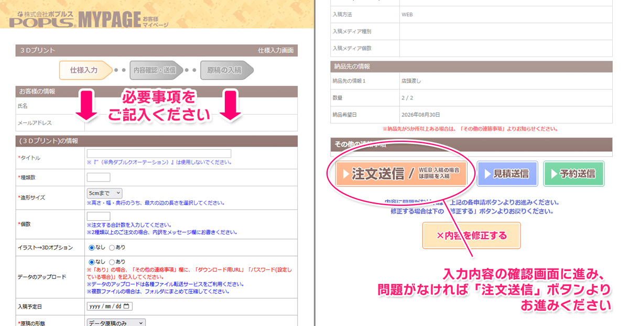This screenshot has width=629, height=326.
Task: Click the 納品先の情報 section header
Action: click(471, 66)
